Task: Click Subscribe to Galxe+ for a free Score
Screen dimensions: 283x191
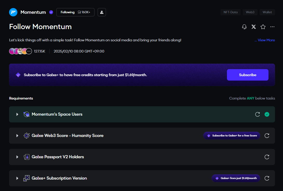Action: [232, 136]
